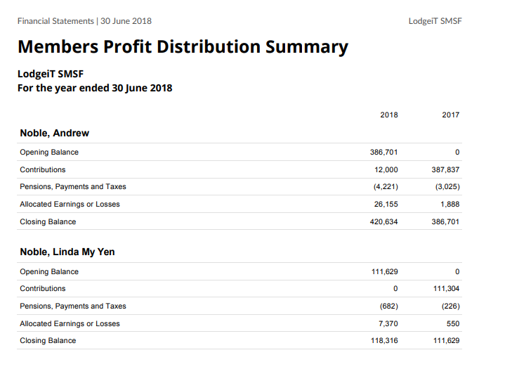This screenshot has height=381, width=505.
Task: Click Linda's allocated earnings 7,370
Action: click(388, 323)
